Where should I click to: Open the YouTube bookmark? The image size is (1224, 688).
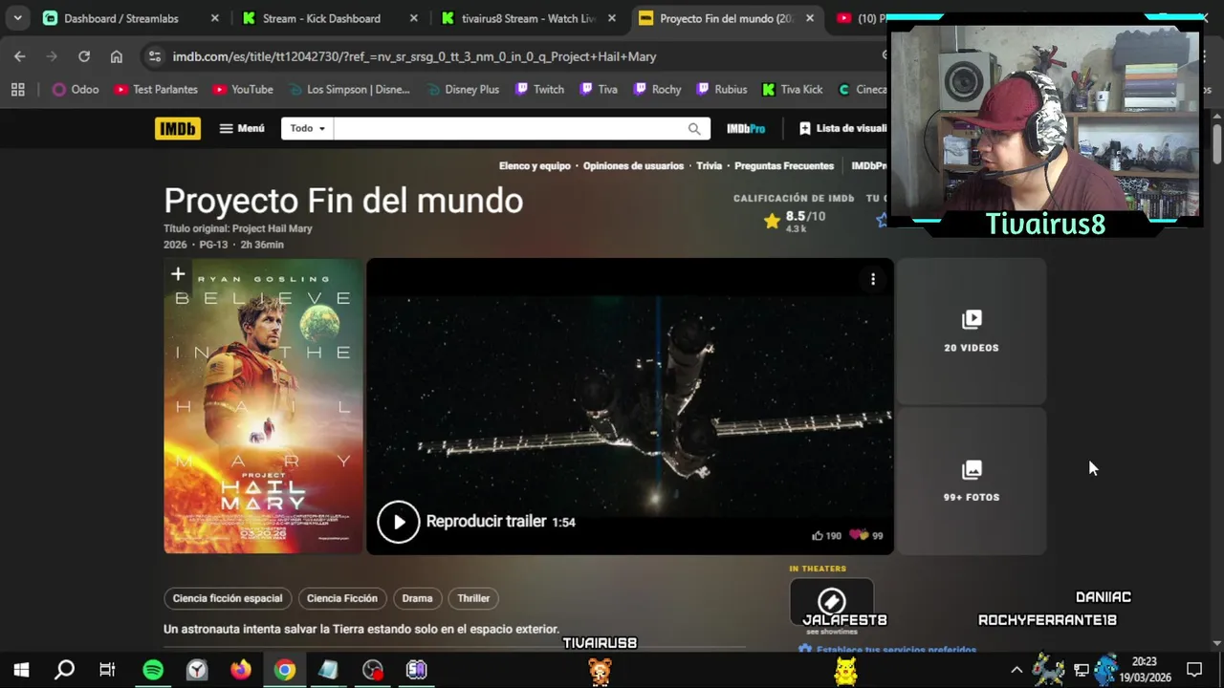click(x=243, y=89)
